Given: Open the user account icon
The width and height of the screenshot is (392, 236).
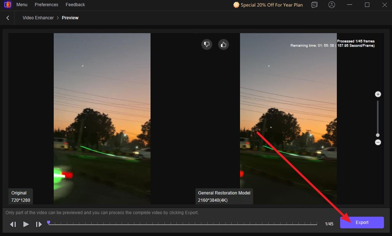Looking at the screenshot, I should [332, 5].
